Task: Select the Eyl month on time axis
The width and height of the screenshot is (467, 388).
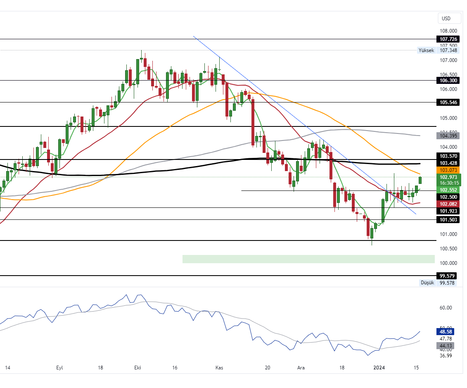Action: pyautogui.click(x=60, y=367)
